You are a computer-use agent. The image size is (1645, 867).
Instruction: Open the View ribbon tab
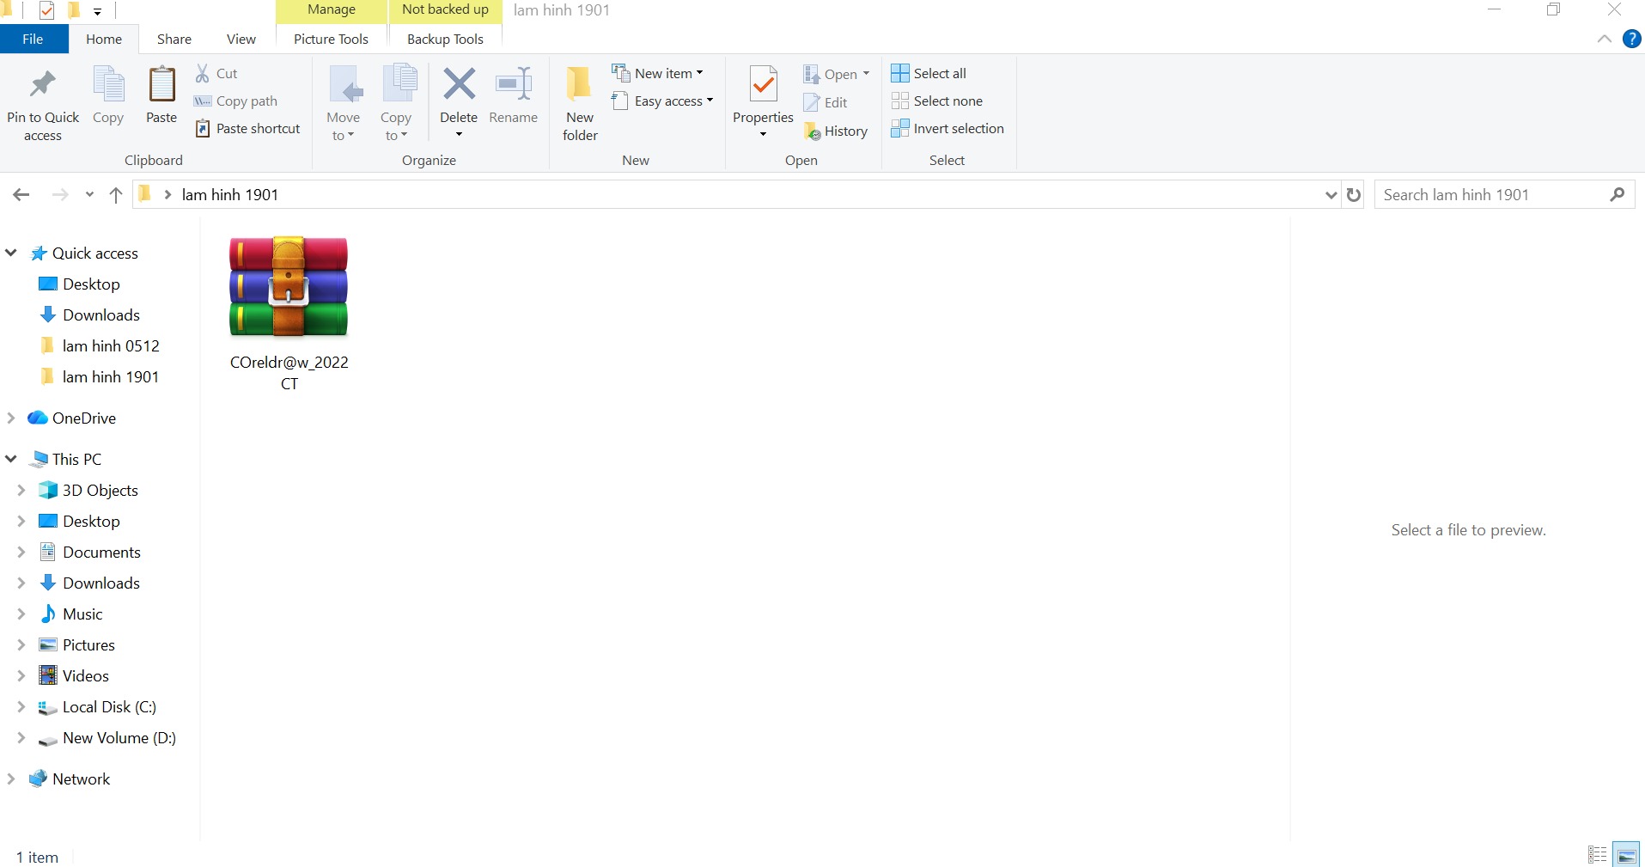coord(241,39)
